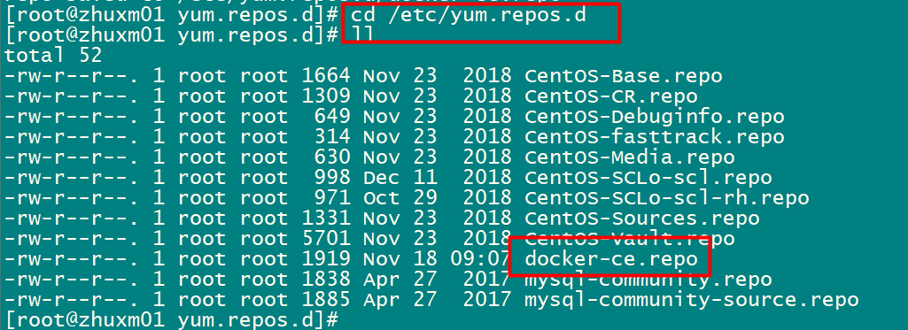
Task: Select the CentOS-CR.repo file entry
Action: [611, 96]
